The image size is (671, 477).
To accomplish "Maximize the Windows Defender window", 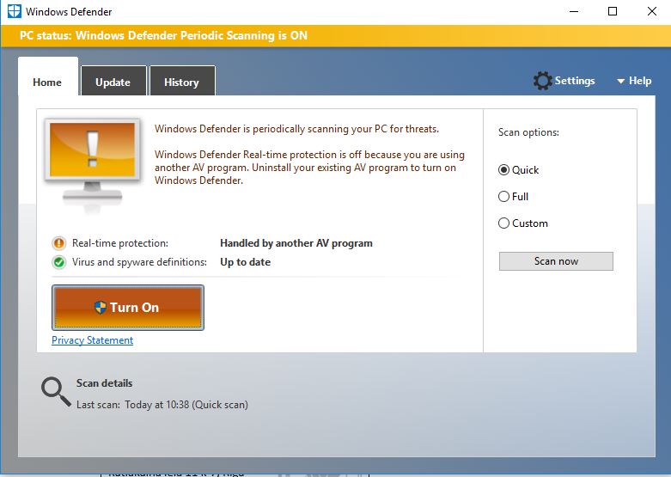I will point(613,11).
